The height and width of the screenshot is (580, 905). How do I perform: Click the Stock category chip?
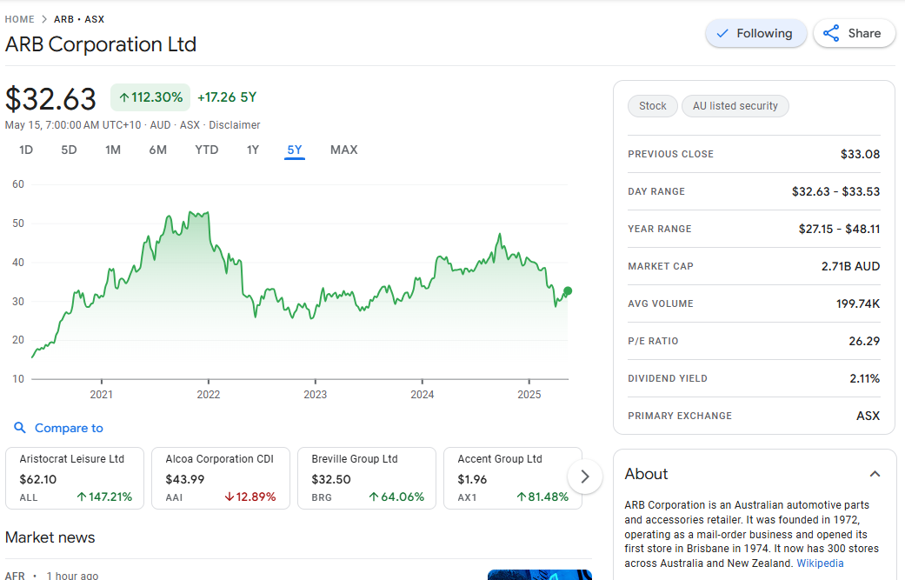[x=652, y=106]
